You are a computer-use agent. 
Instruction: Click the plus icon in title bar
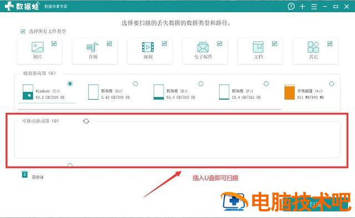[302, 7]
